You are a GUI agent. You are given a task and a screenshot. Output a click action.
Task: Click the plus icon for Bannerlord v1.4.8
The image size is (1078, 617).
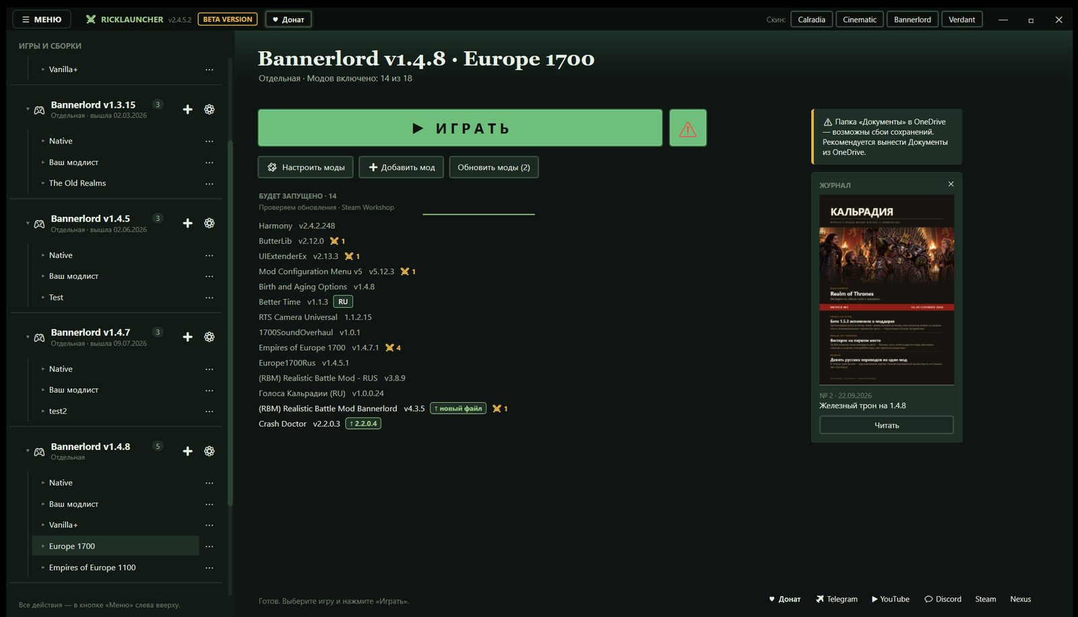click(x=187, y=451)
